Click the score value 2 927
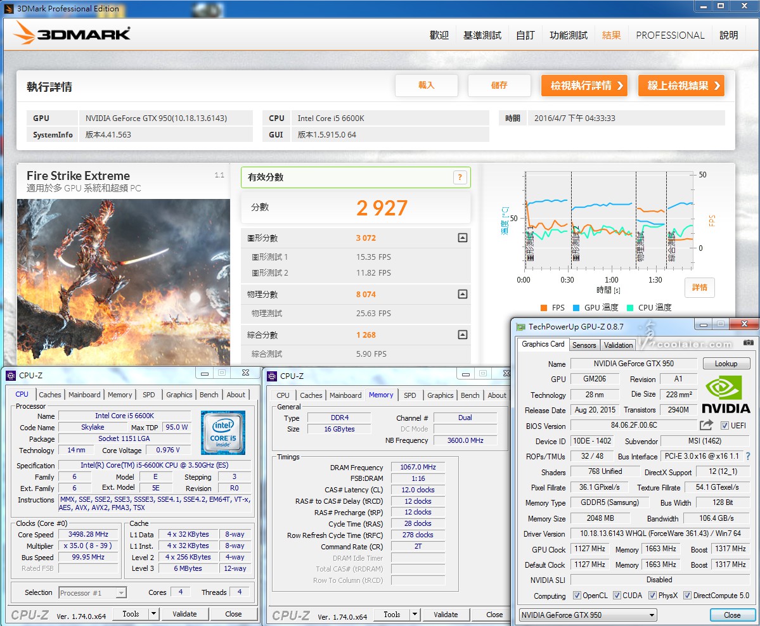This screenshot has height=626, width=760. point(382,208)
